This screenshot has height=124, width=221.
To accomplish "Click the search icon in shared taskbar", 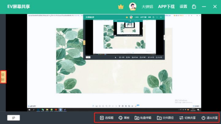I will click(x=34, y=110).
